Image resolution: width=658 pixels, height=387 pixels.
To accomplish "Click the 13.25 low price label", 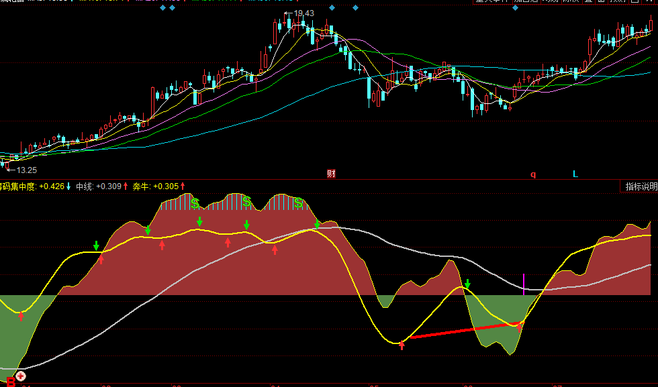I will [27, 170].
